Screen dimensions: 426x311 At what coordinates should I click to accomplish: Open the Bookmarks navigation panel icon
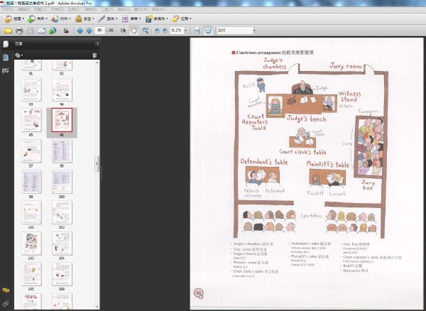click(x=6, y=58)
